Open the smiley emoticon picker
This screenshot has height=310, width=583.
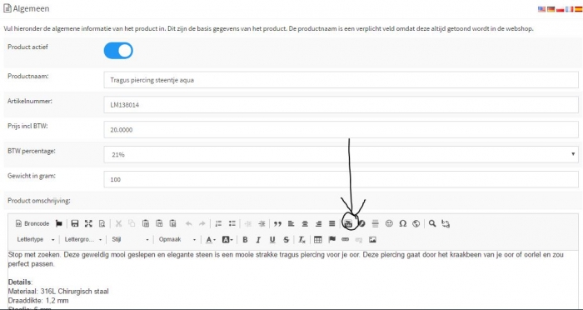pyautogui.click(x=389, y=223)
